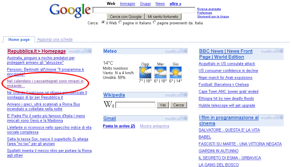Open the BABEL film listing
This screenshot has height=167, width=291.
pyautogui.click(x=205, y=137)
